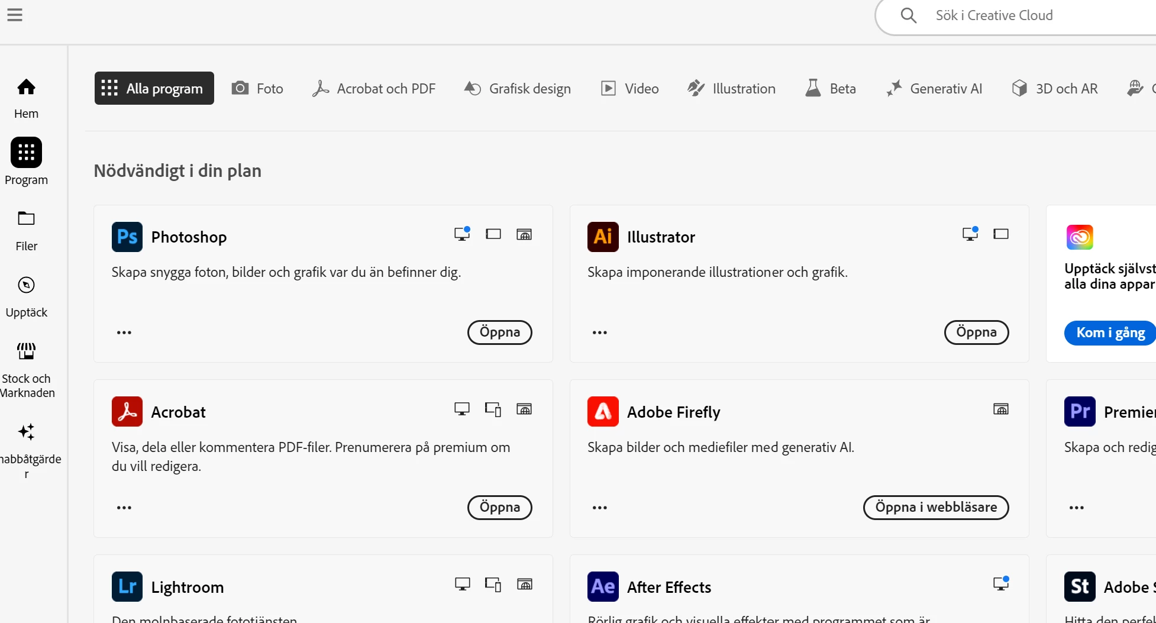Viewport: 1156px width, 623px height.
Task: Click After Effects desktop platform icon
Action: pyautogui.click(x=1001, y=583)
